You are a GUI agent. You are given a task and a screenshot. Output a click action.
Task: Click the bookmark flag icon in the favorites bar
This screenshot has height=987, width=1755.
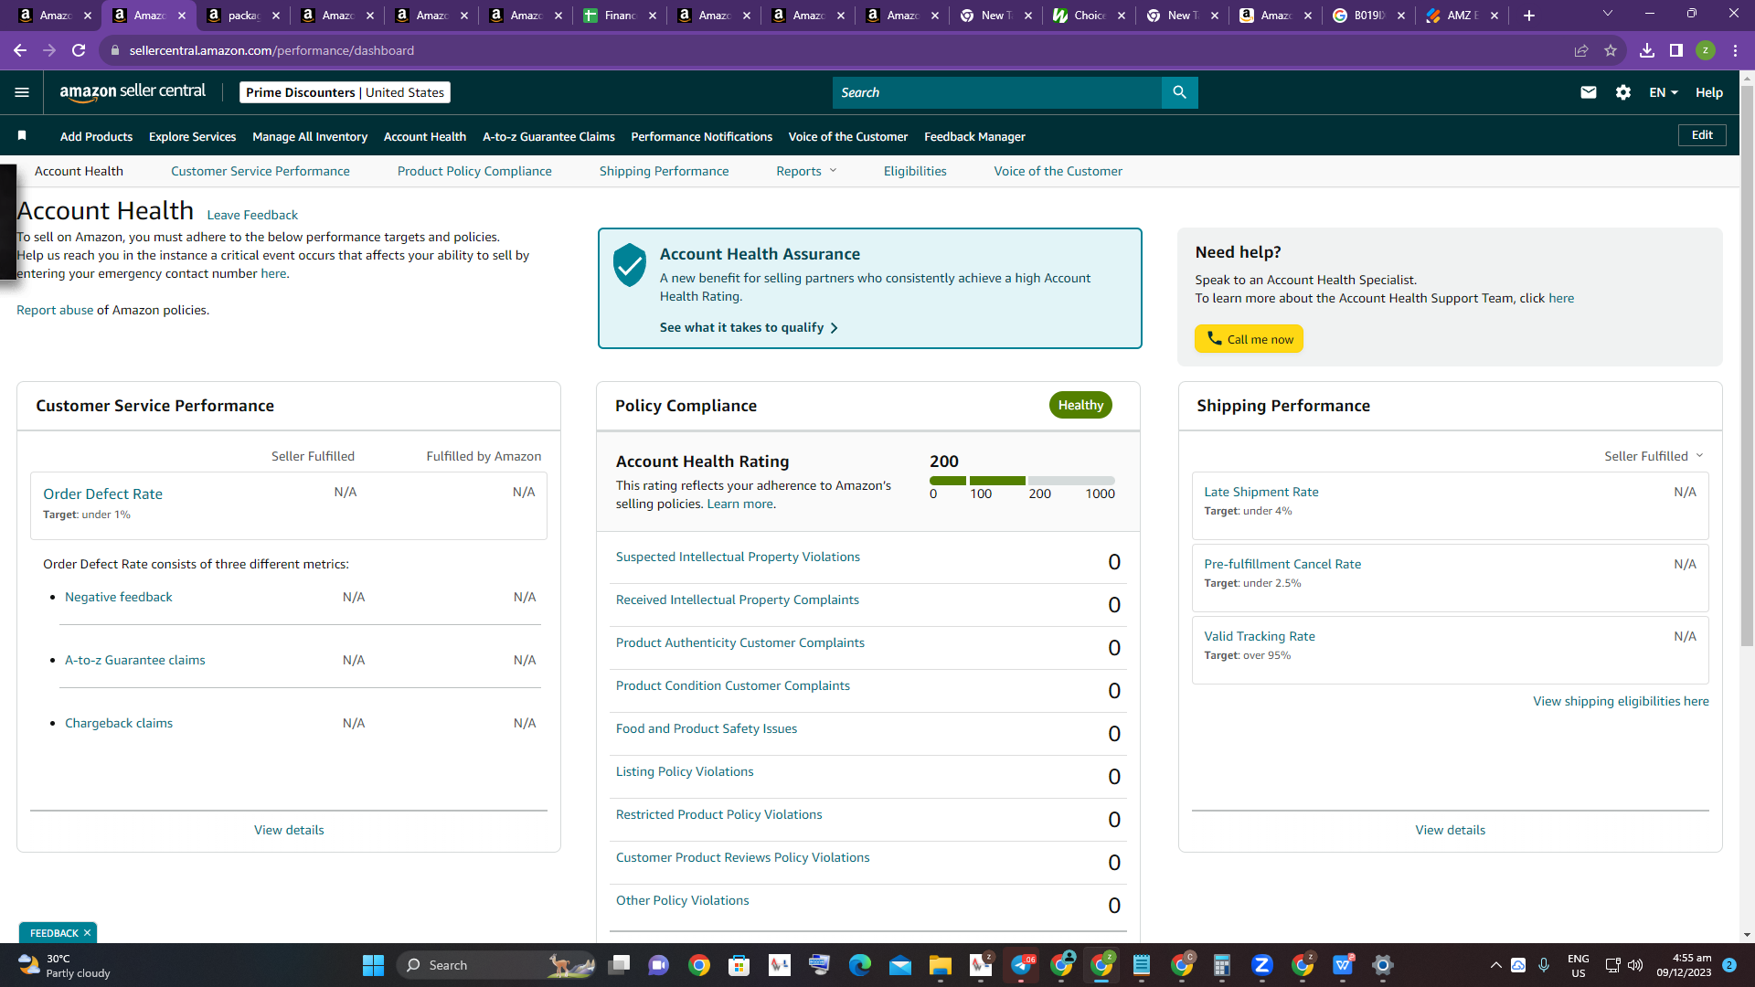coord(22,136)
